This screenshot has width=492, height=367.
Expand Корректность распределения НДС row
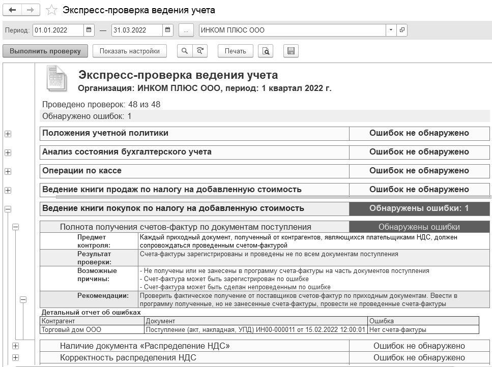tap(15, 358)
